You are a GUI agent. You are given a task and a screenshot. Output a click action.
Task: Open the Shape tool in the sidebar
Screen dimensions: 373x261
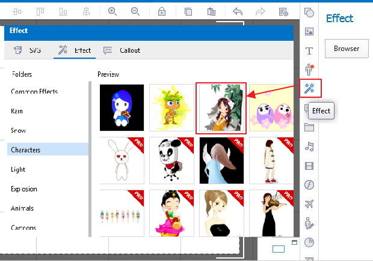tap(309, 13)
